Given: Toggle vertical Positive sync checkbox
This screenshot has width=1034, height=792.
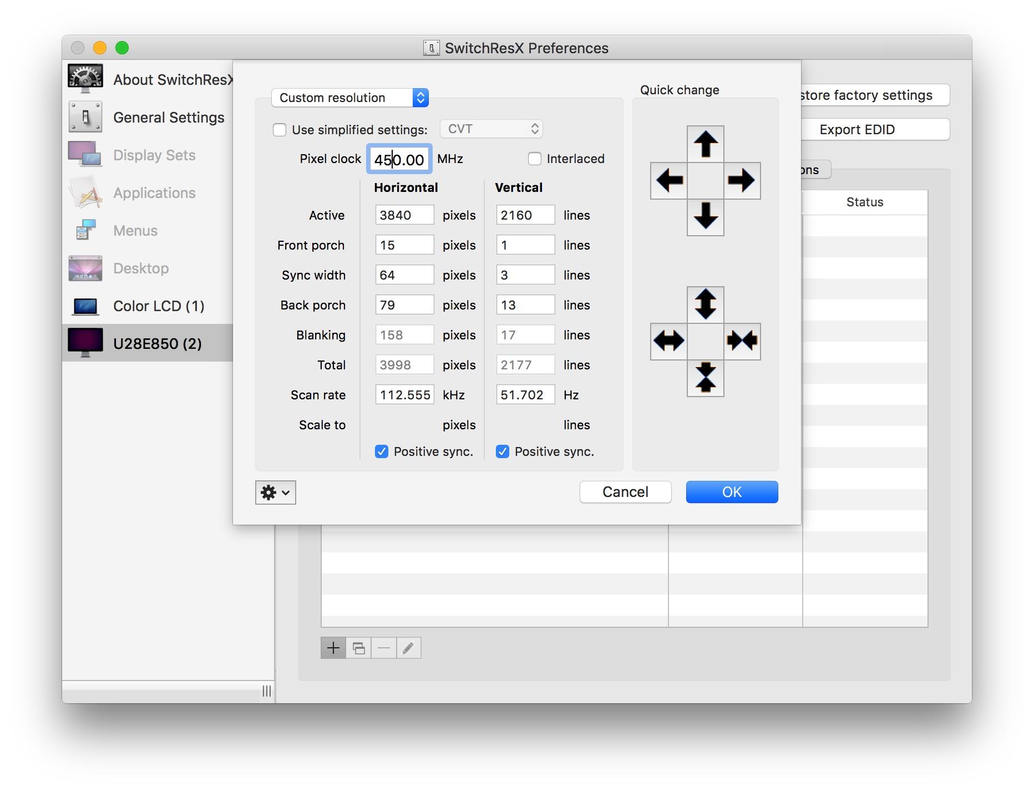Looking at the screenshot, I should pos(503,451).
